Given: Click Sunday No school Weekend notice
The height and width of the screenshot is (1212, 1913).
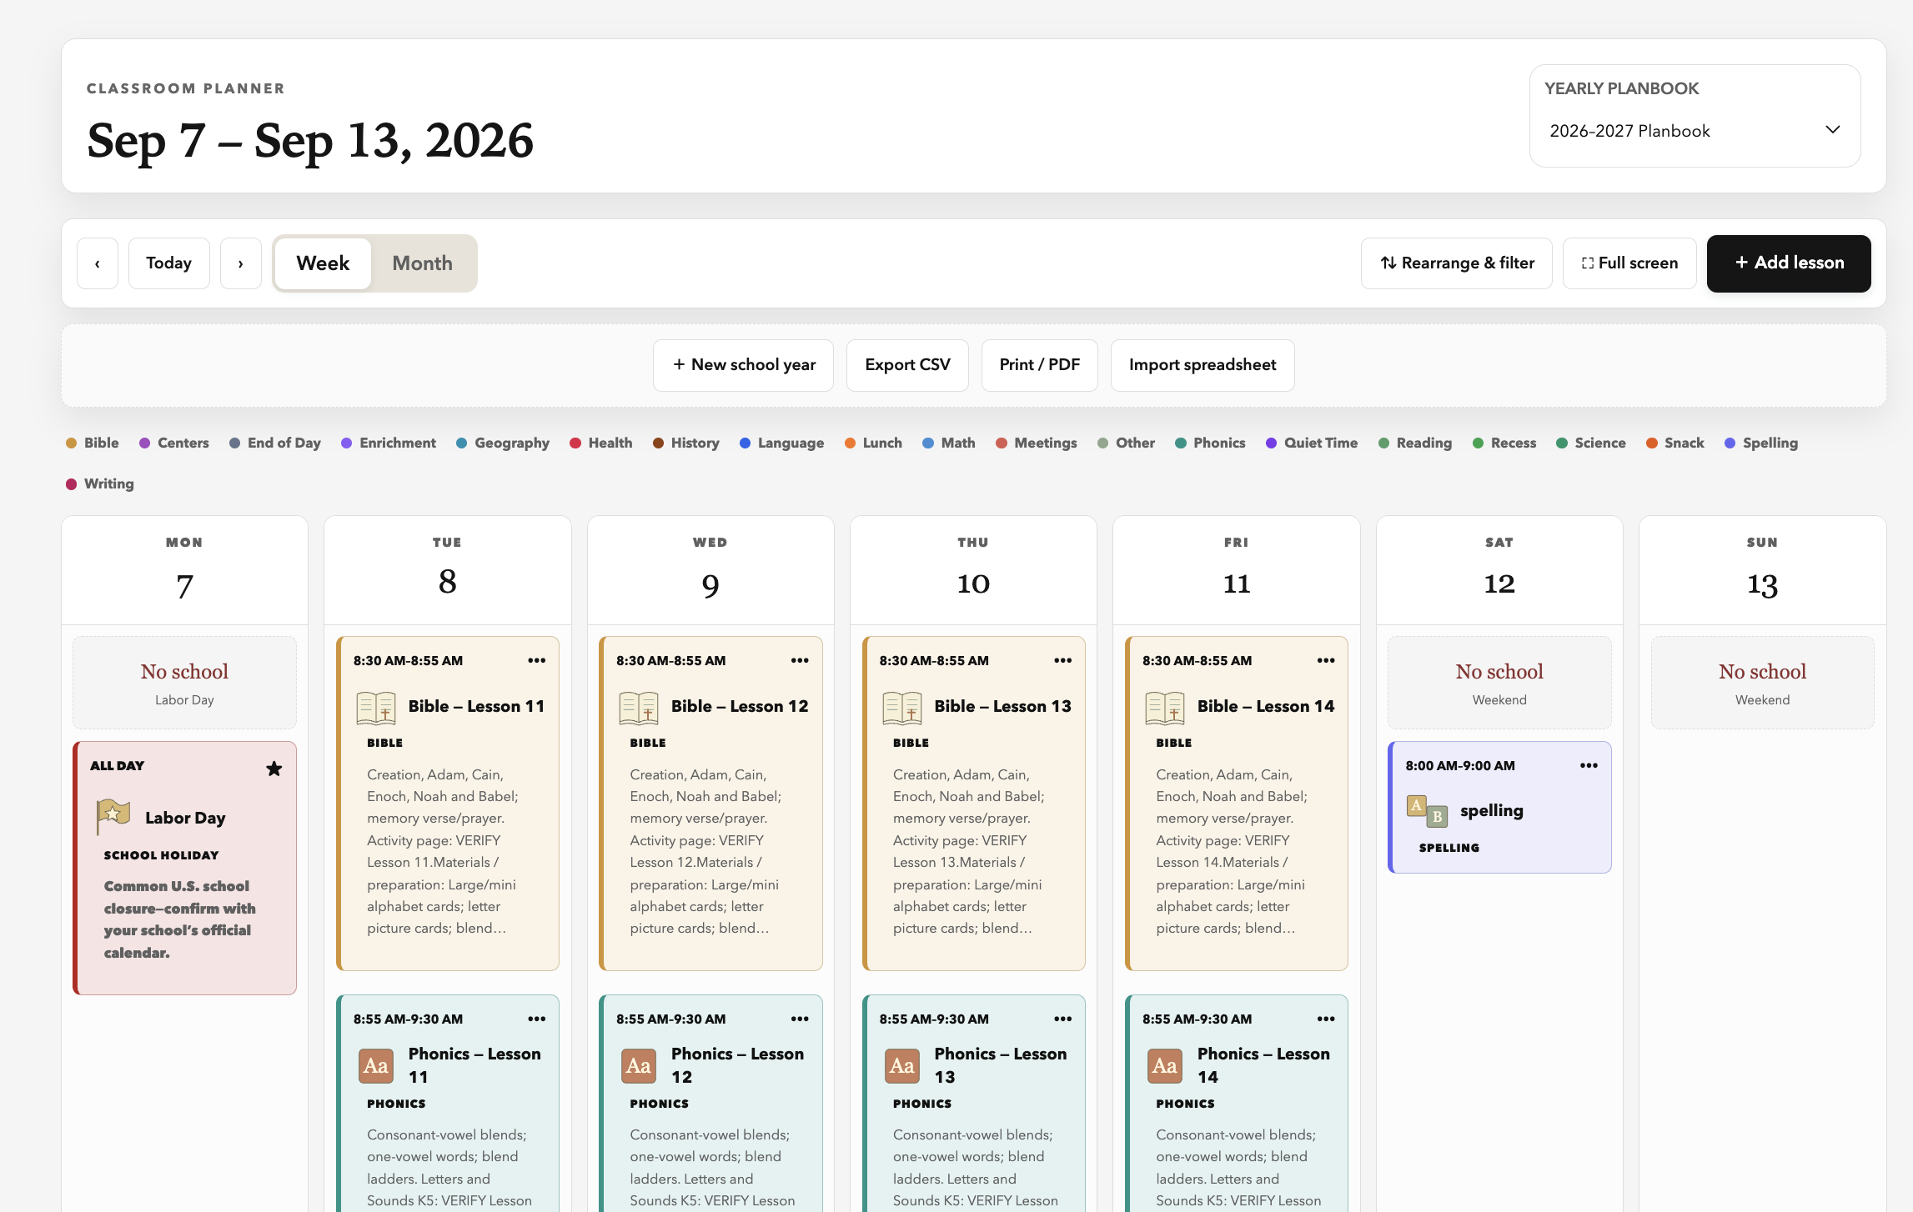Looking at the screenshot, I should click(1763, 684).
